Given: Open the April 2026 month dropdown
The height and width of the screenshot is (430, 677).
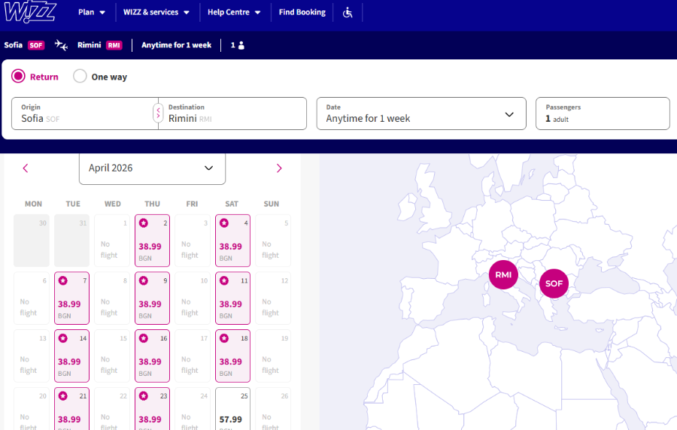Looking at the screenshot, I should click(152, 168).
